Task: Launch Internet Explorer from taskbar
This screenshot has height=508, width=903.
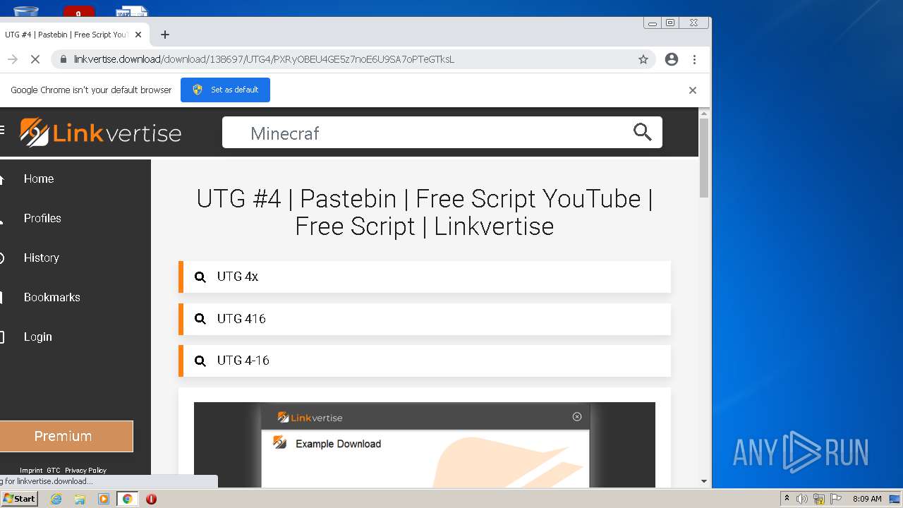Action: click(x=56, y=499)
